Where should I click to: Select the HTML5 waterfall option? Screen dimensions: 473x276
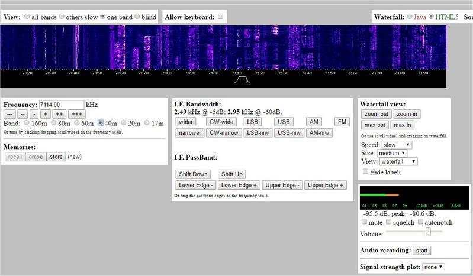point(431,17)
